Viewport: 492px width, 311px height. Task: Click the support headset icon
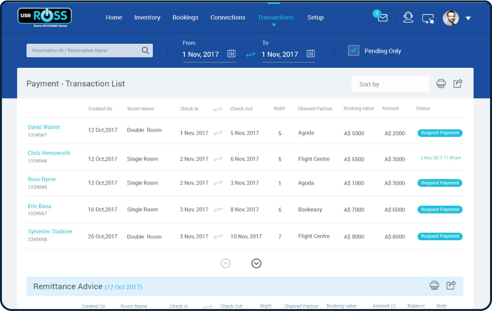[x=408, y=17]
